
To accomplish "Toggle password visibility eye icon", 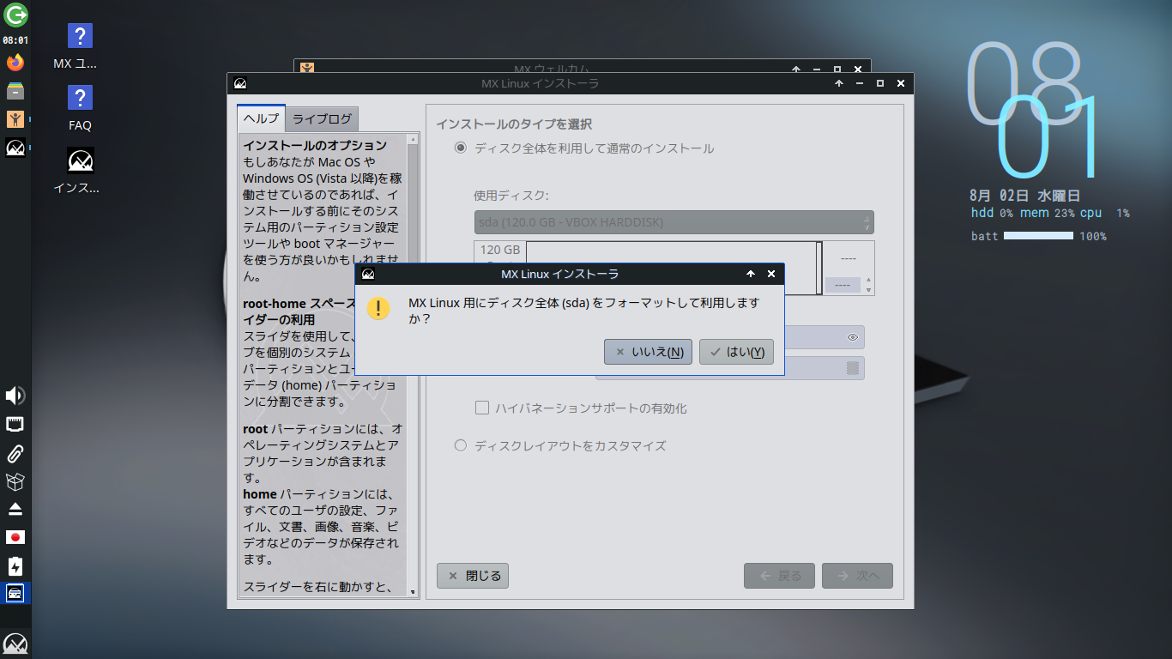I will (x=852, y=337).
